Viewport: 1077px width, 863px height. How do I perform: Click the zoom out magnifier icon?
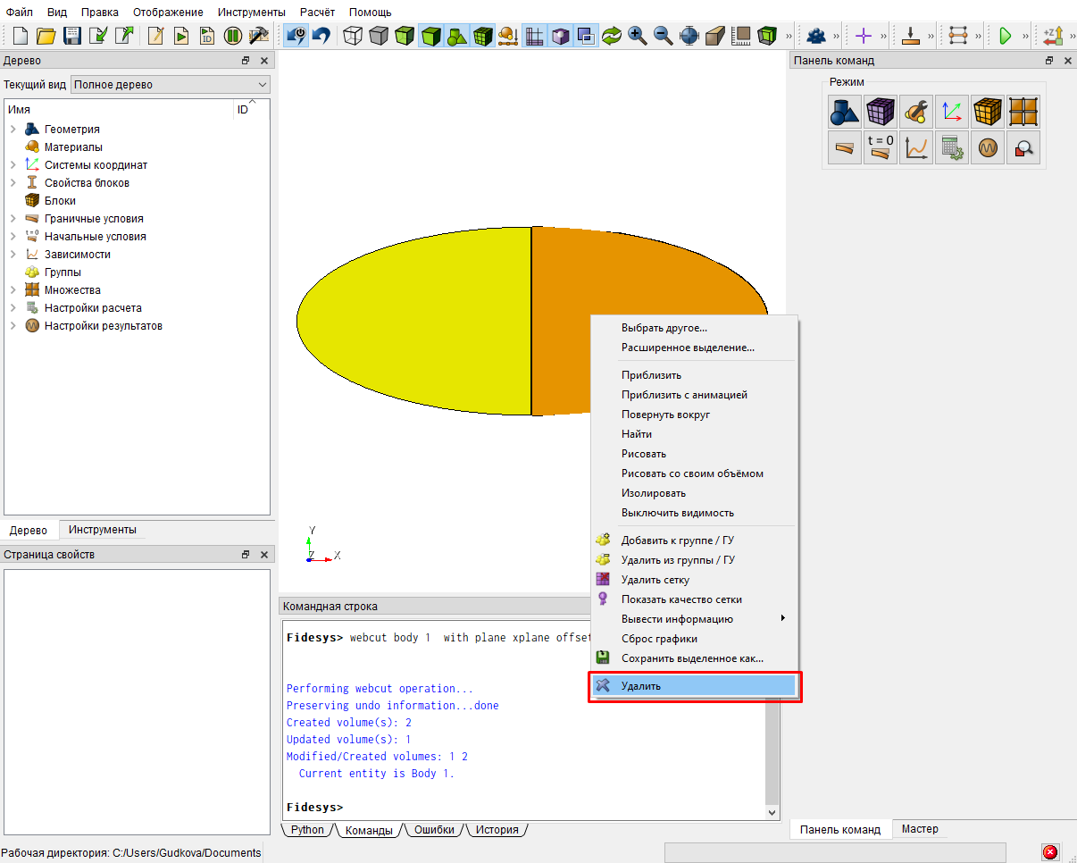point(664,36)
